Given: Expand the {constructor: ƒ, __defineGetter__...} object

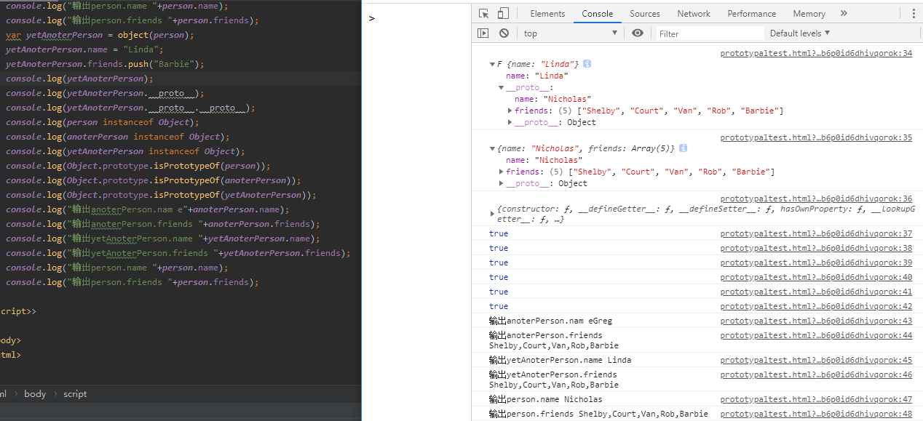Looking at the screenshot, I should [493, 214].
